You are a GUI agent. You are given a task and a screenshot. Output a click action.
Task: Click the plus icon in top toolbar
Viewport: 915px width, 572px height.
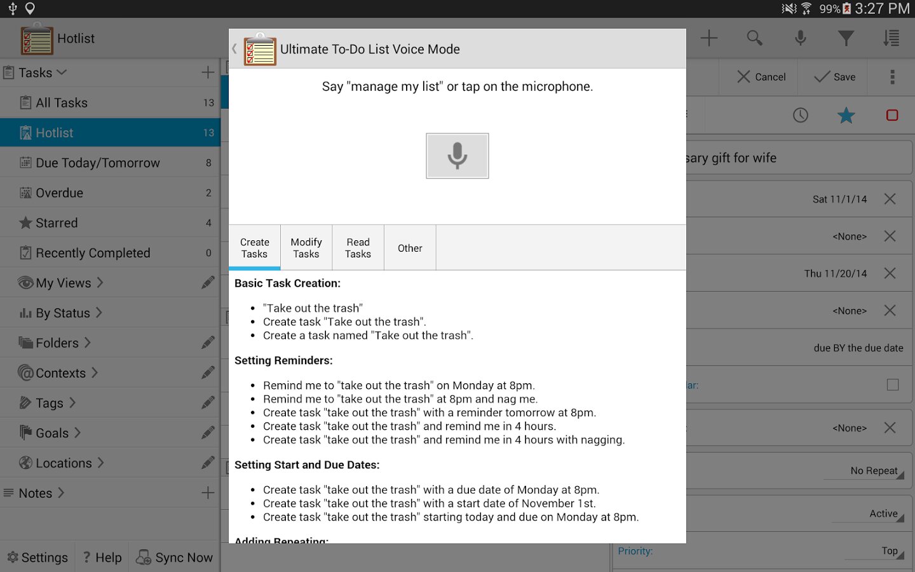tap(709, 38)
